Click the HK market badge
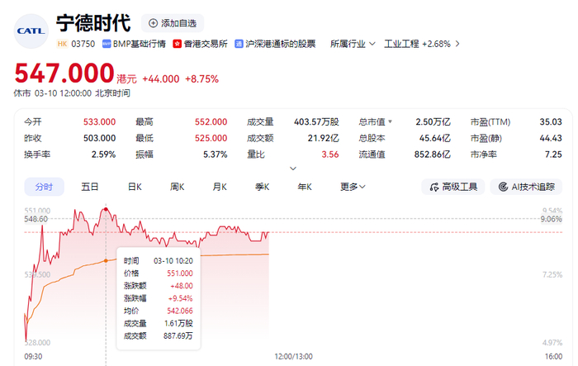This screenshot has width=578, height=366. pyautogui.click(x=62, y=44)
